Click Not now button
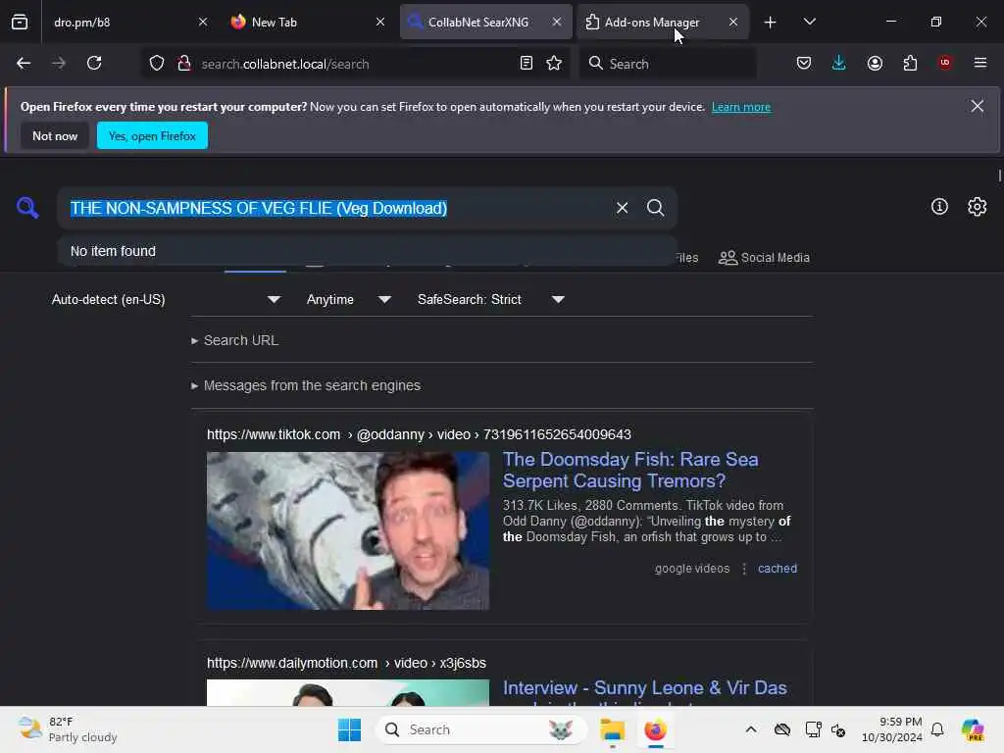1004x753 pixels. tap(55, 135)
